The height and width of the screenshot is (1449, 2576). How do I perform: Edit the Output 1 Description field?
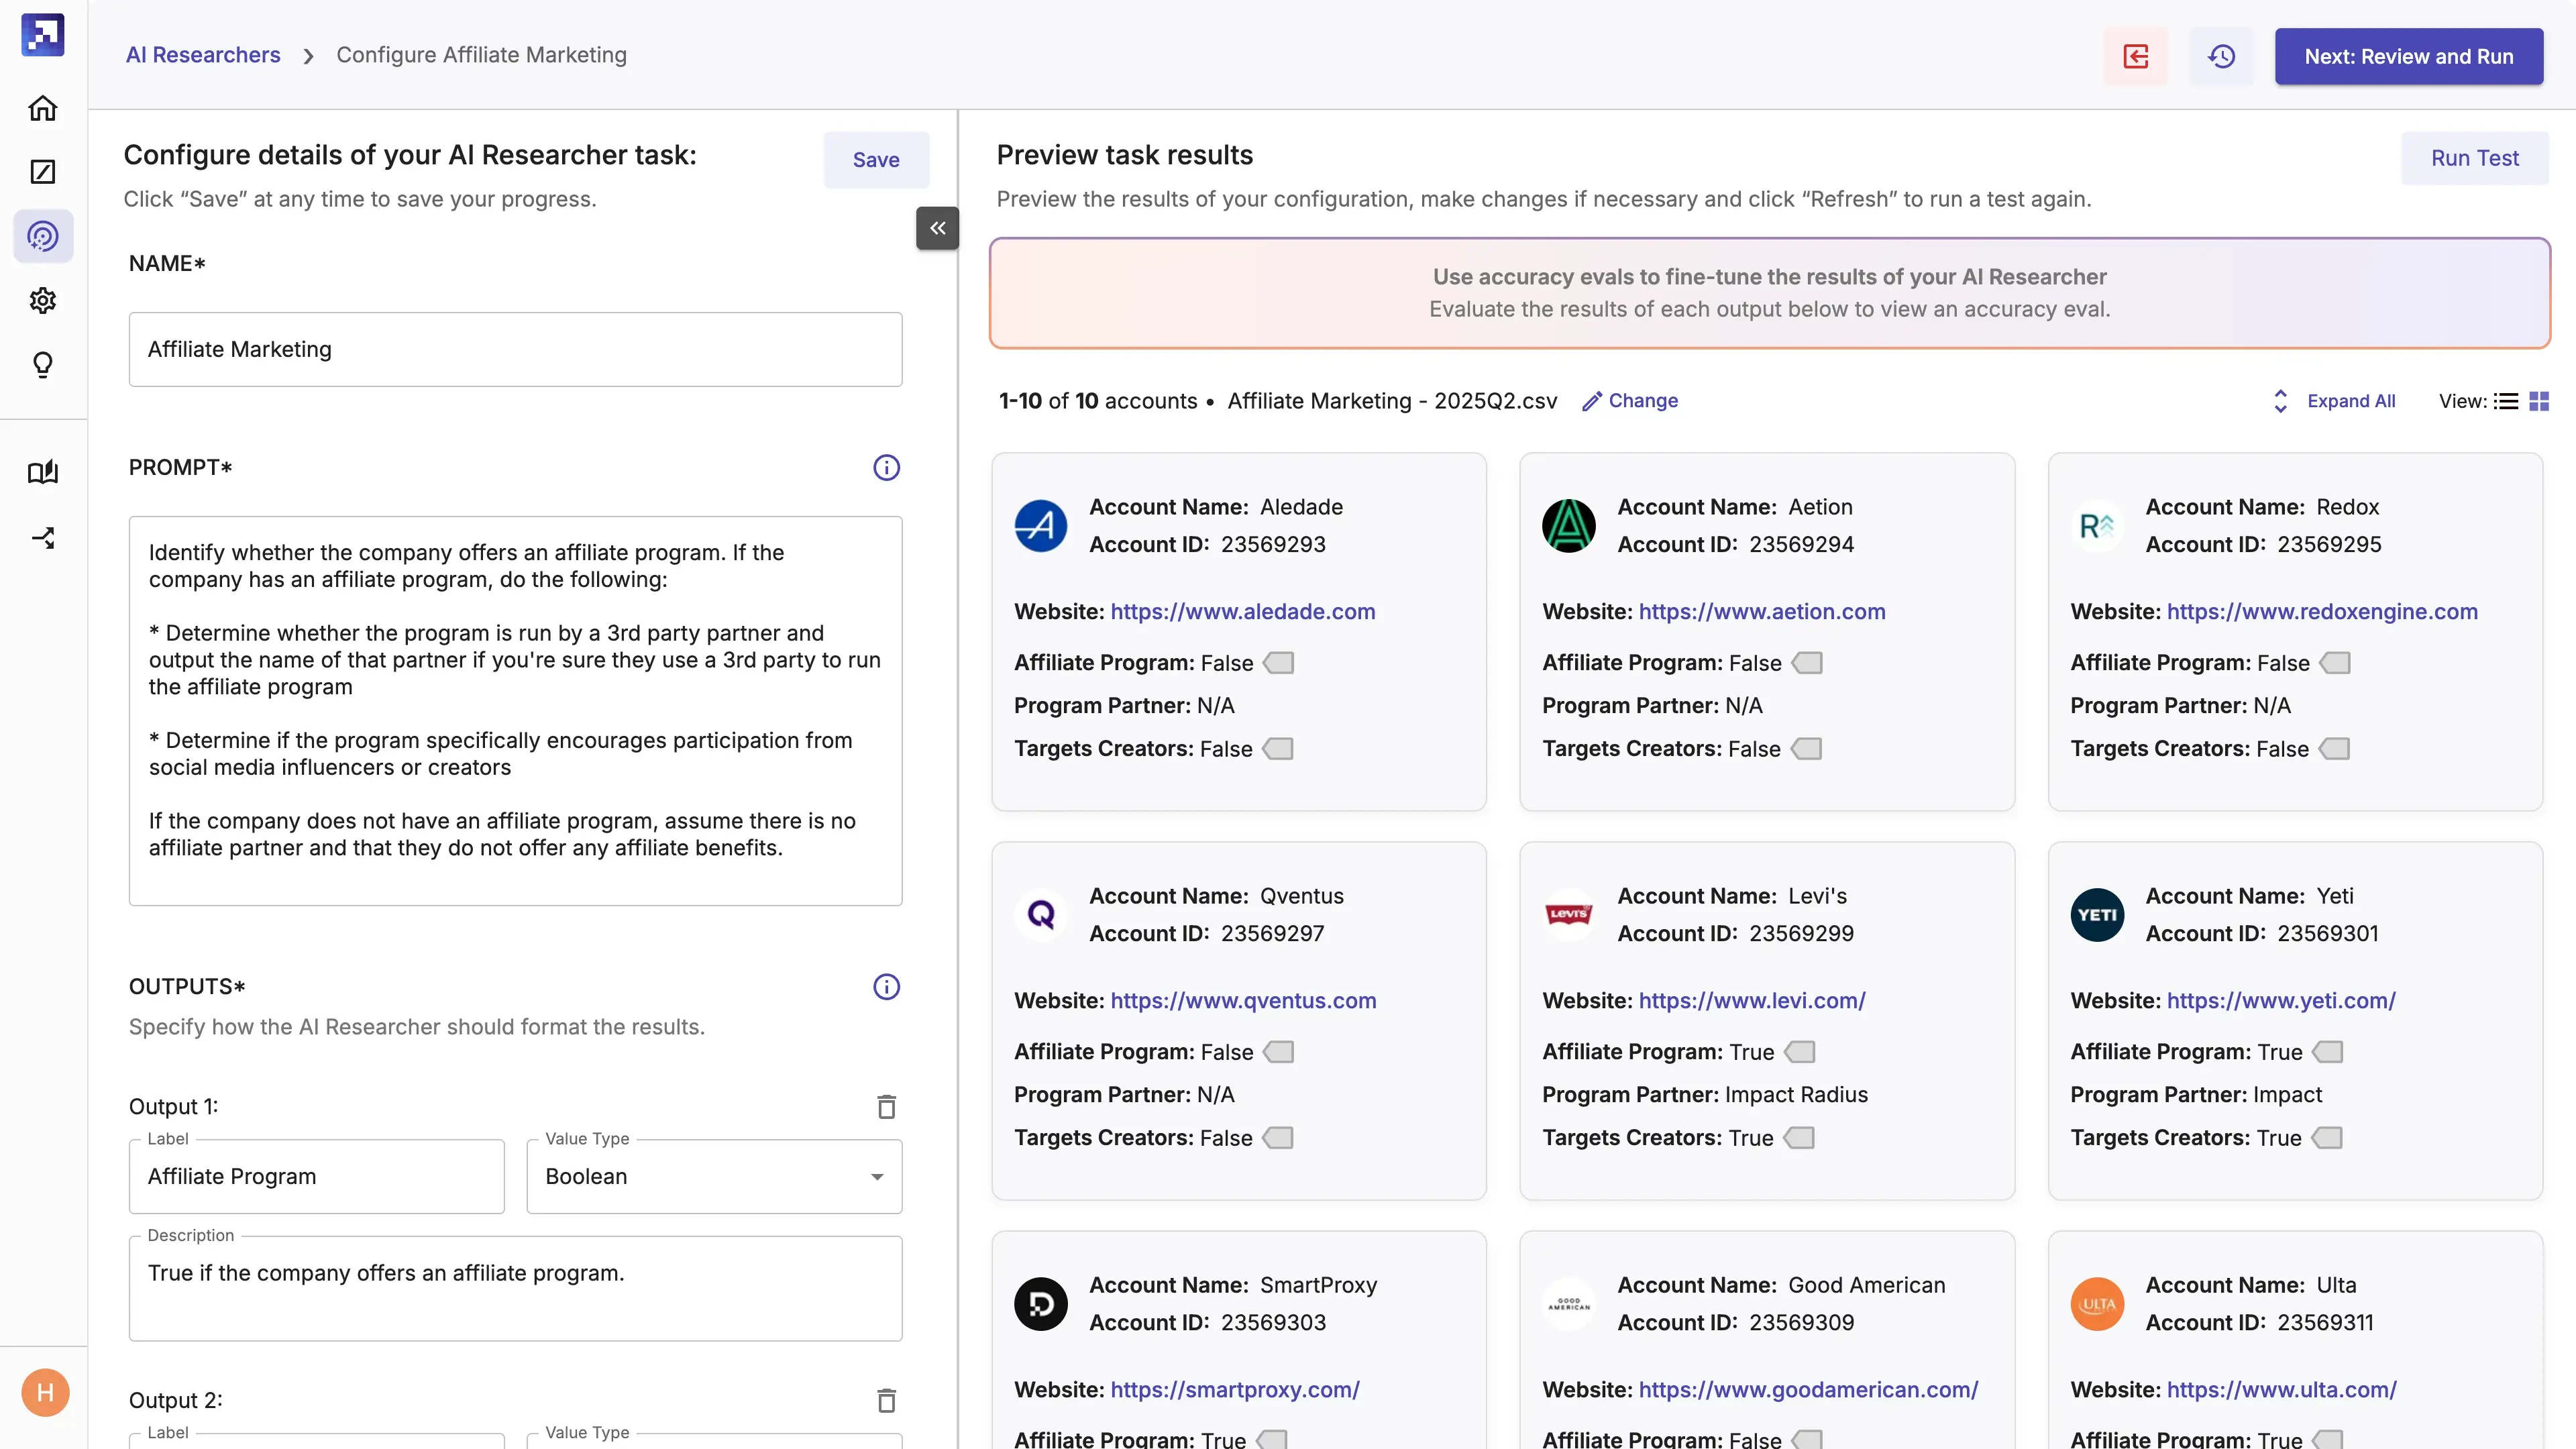coord(515,1289)
